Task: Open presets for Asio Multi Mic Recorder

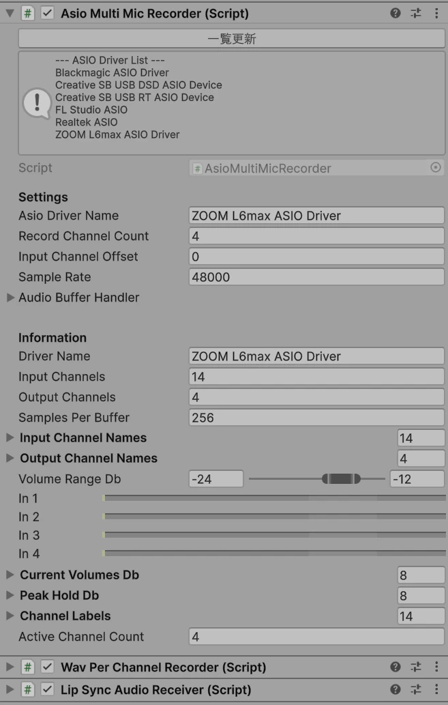Action: click(416, 13)
